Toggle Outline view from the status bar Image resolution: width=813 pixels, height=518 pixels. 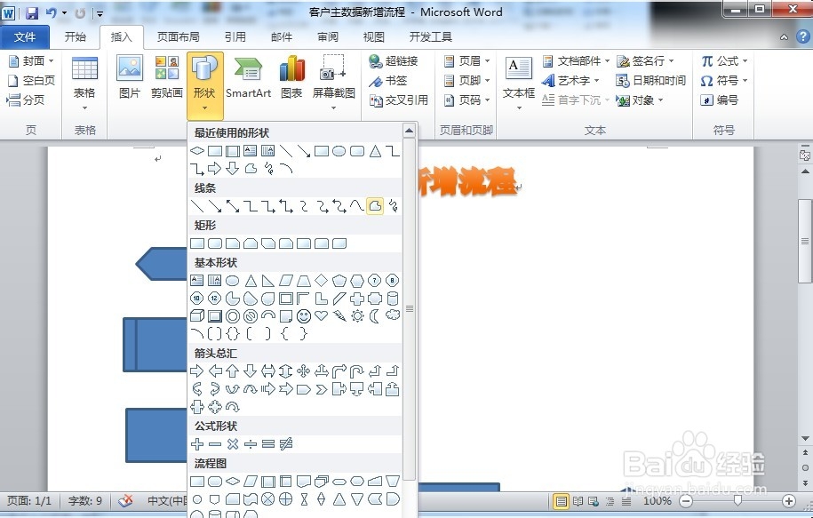(x=608, y=502)
